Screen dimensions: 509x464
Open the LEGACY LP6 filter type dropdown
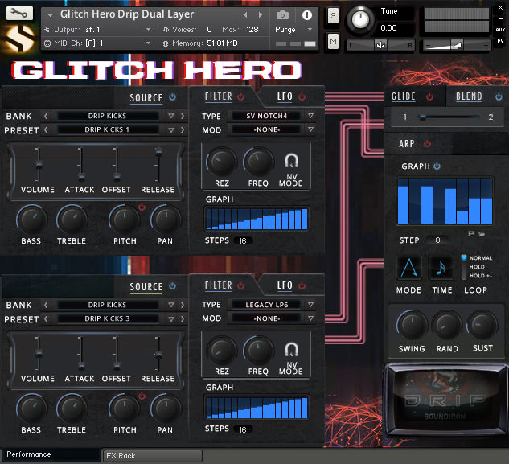(x=310, y=305)
